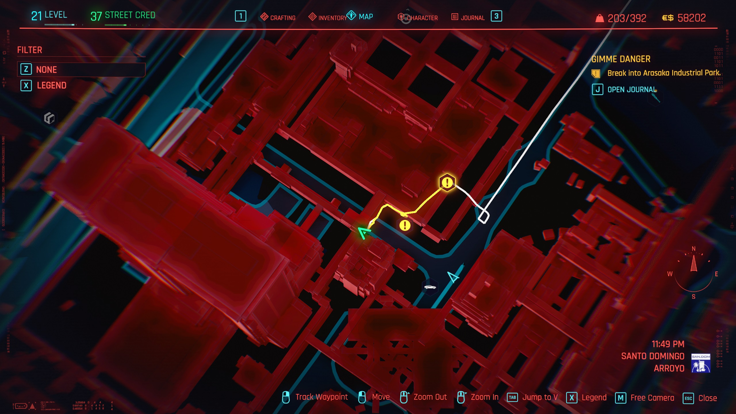Click the Z key icon beside NONE
736x414 pixels.
(26, 69)
